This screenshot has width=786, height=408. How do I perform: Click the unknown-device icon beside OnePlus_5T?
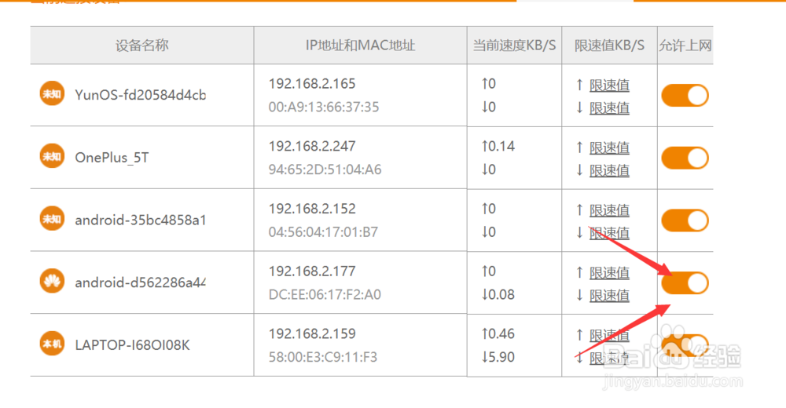[x=52, y=156]
